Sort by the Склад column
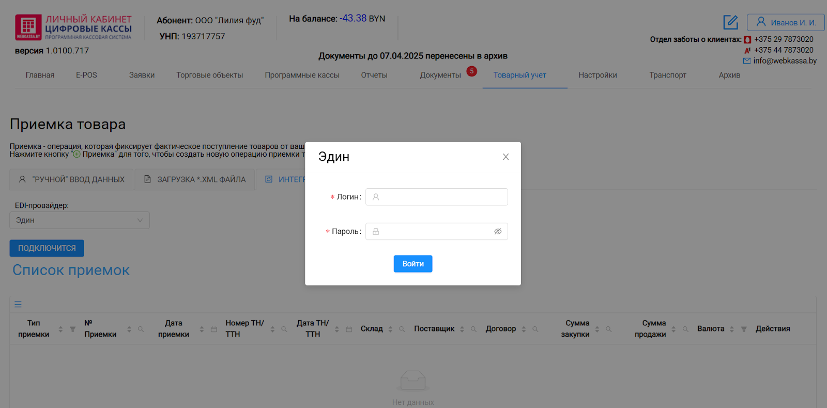 pos(390,329)
